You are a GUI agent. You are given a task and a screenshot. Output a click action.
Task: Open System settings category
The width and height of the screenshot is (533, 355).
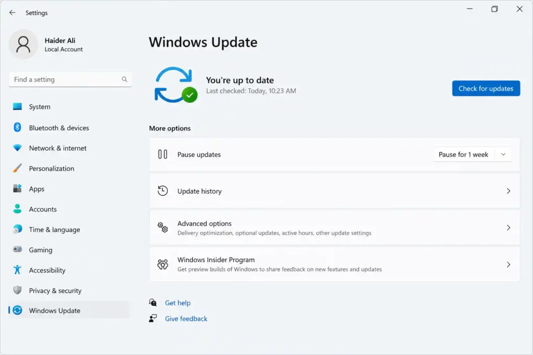coord(69,106)
